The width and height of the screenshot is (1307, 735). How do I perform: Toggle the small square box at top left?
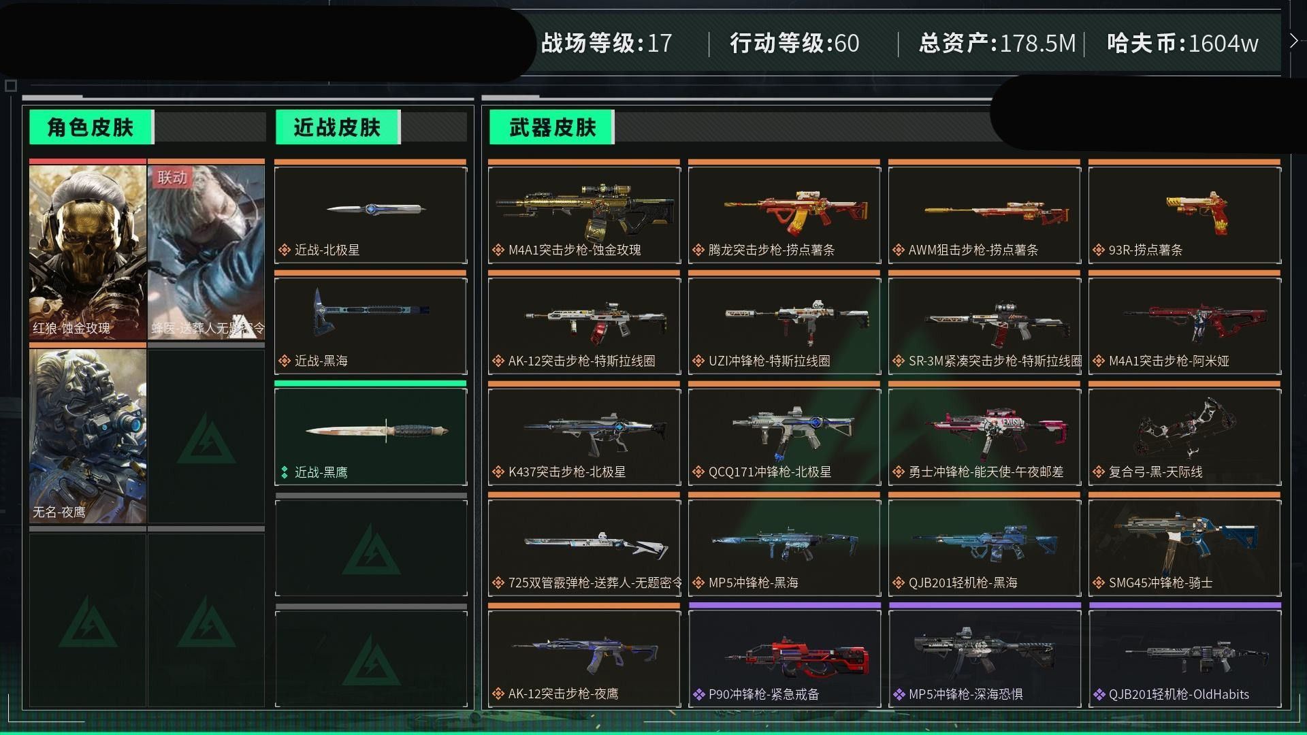(10, 86)
